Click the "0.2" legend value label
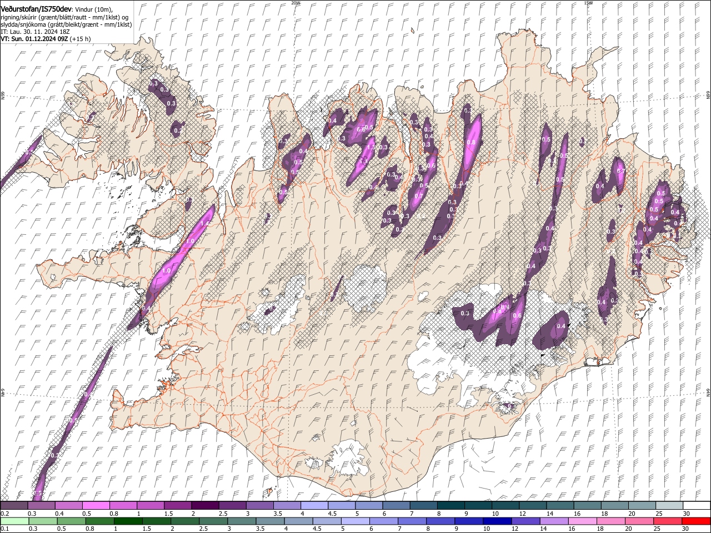The height and width of the screenshot is (533, 711). point(4,514)
